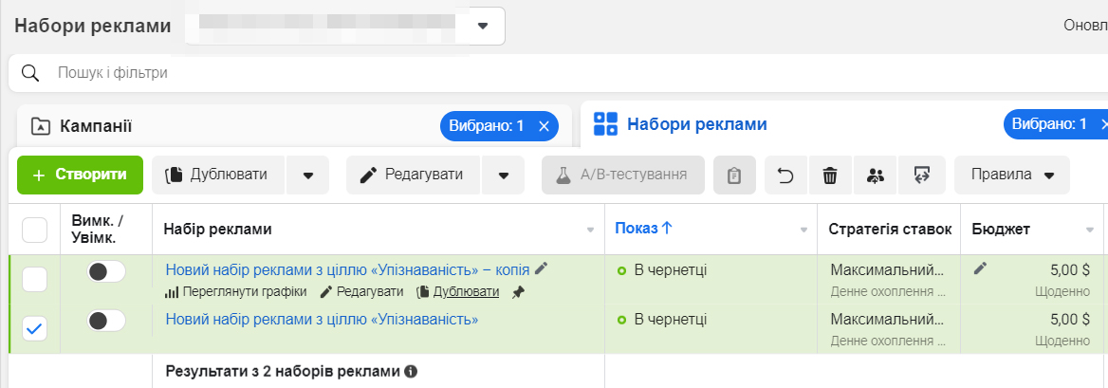Click the Набори реклами grid icon
The image size is (1108, 388).
(605, 123)
